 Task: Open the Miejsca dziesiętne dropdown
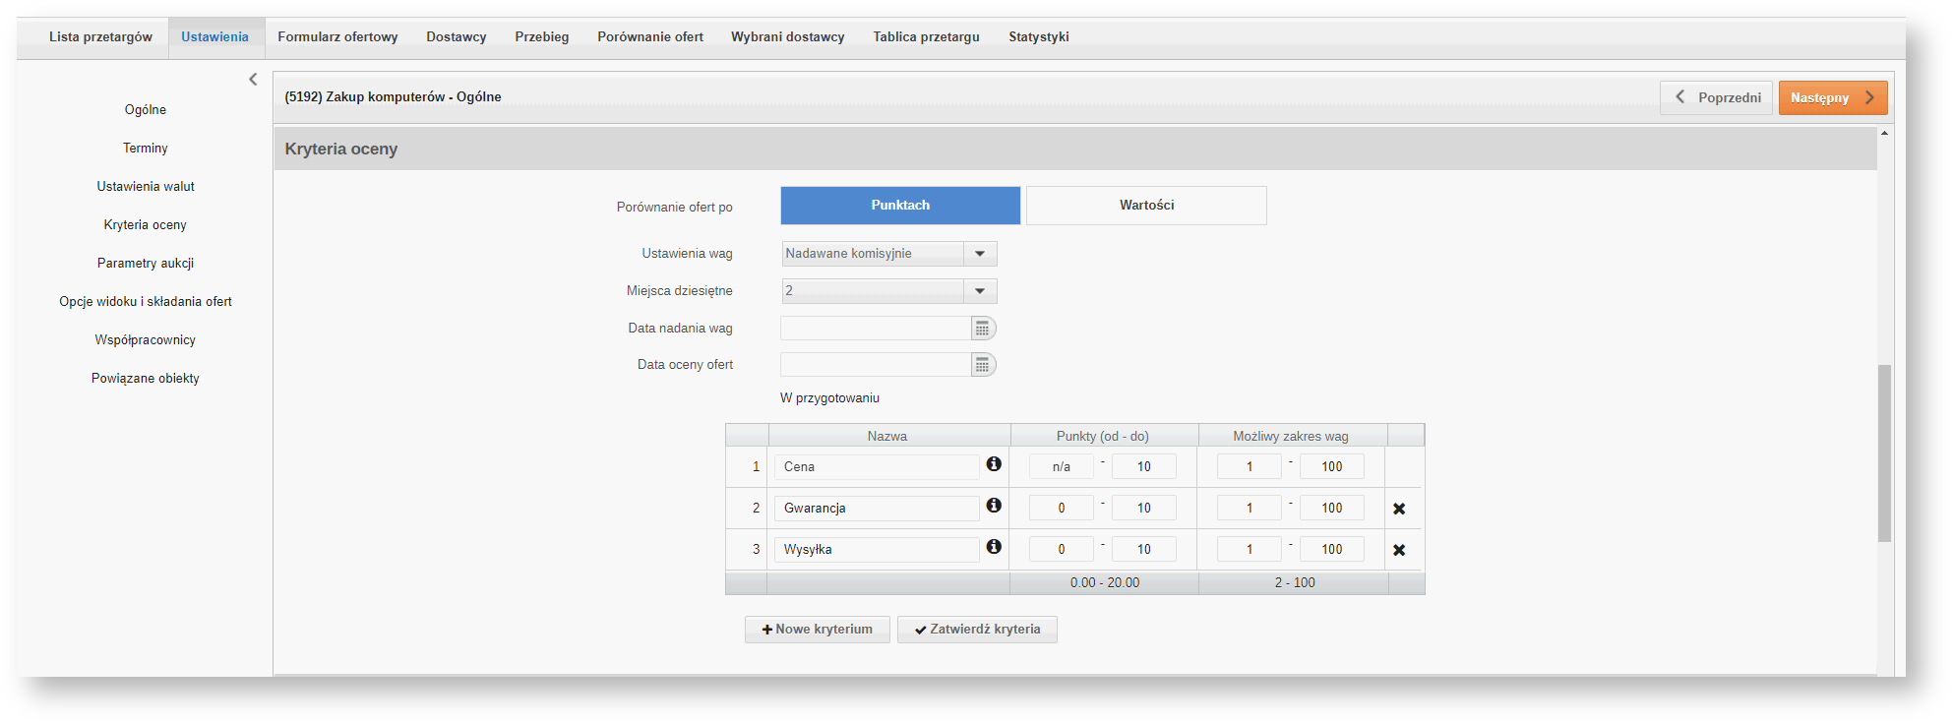pos(980,291)
